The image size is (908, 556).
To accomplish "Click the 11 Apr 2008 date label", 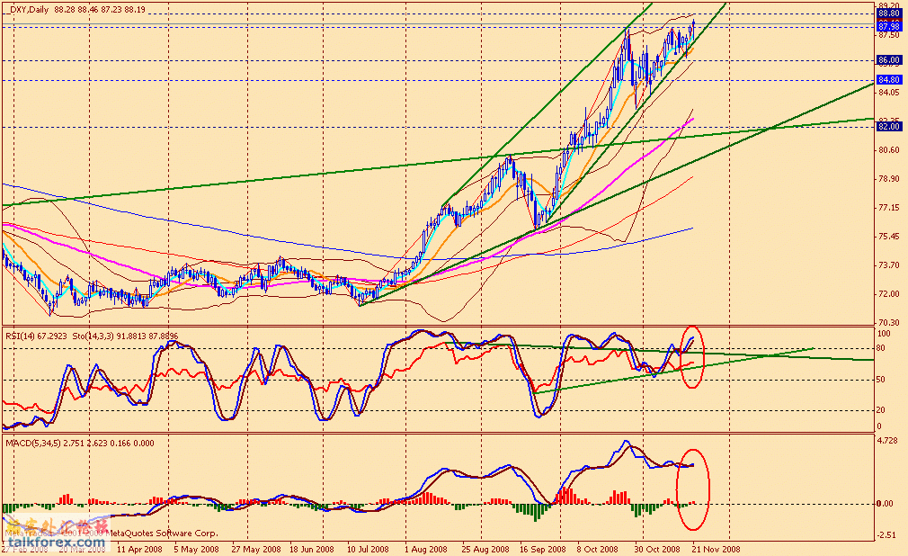I will [139, 549].
